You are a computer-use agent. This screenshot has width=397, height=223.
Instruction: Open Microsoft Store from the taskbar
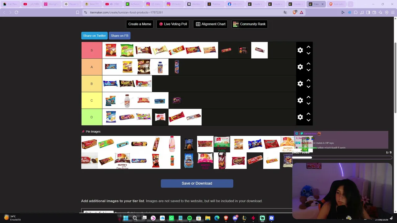[198, 218]
